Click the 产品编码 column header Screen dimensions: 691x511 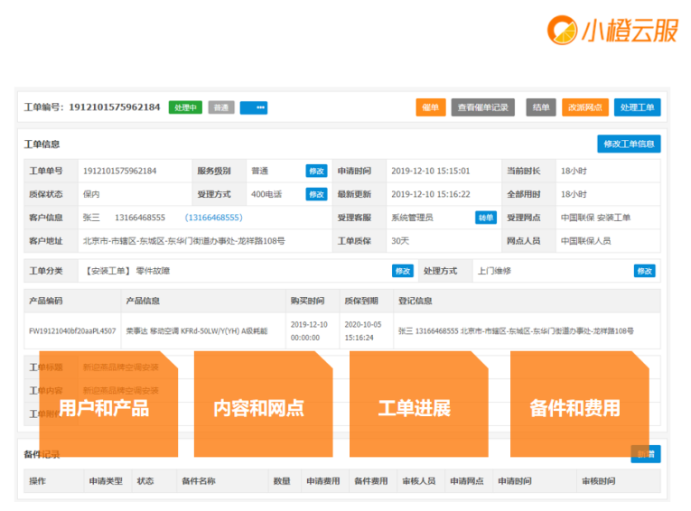click(46, 301)
